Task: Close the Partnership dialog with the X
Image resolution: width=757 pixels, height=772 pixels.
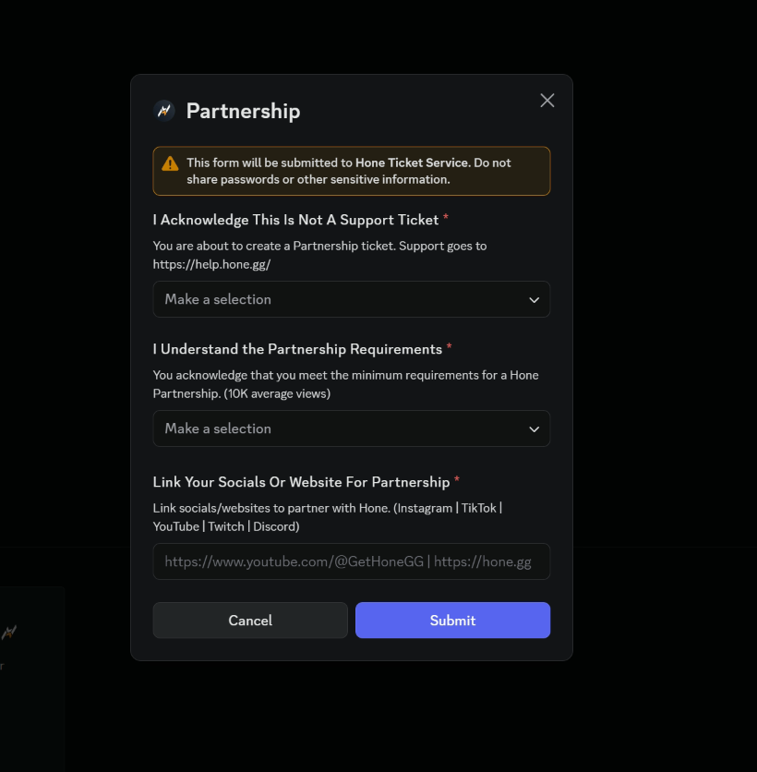Action: coord(547,101)
